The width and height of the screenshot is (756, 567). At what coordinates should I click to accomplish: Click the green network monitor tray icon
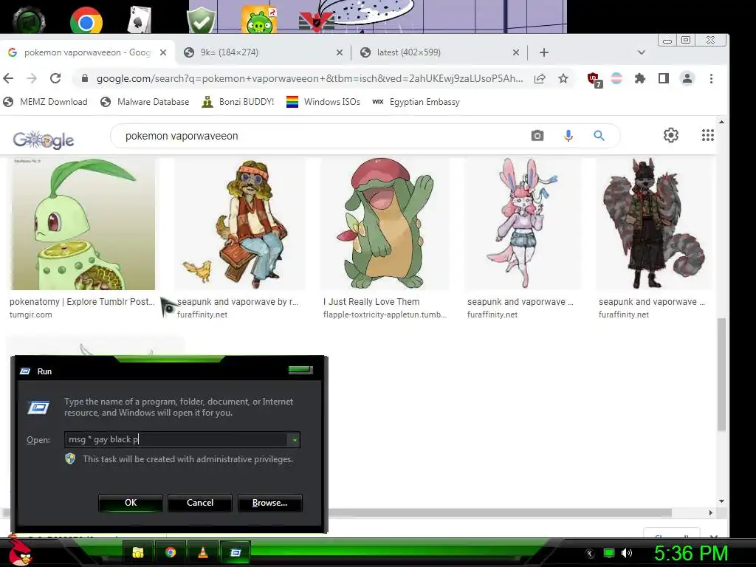click(x=609, y=553)
